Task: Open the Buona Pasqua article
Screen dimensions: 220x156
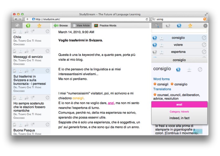Action: 24,130
